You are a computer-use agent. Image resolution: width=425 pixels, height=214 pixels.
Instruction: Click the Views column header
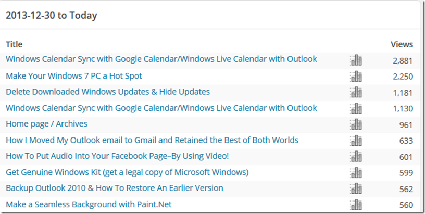point(402,44)
